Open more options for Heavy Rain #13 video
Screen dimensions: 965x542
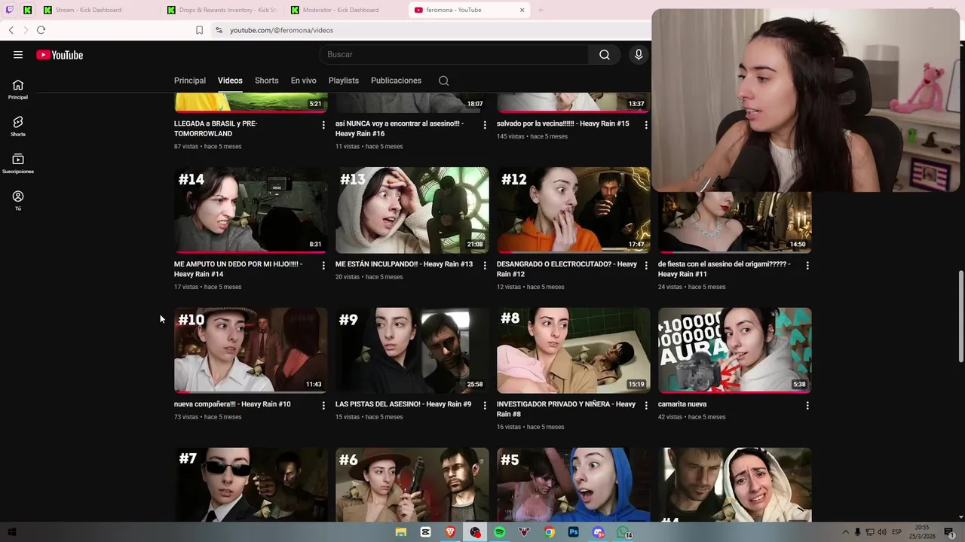tap(485, 265)
